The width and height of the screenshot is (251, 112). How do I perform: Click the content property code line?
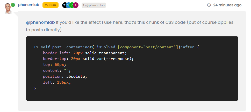click(57, 71)
